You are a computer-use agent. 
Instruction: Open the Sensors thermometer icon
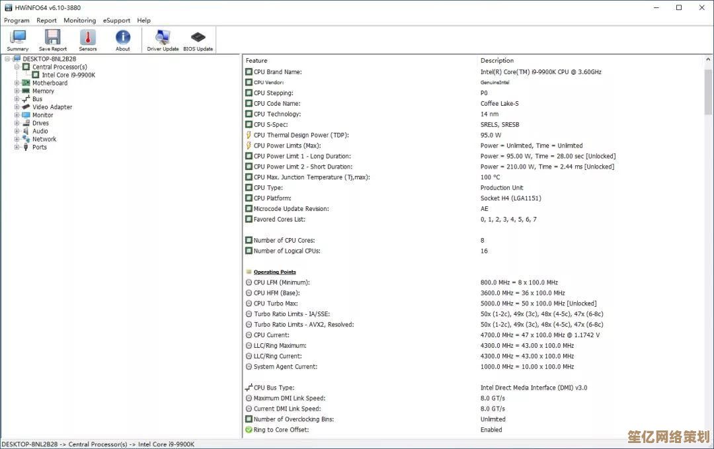[88, 39]
